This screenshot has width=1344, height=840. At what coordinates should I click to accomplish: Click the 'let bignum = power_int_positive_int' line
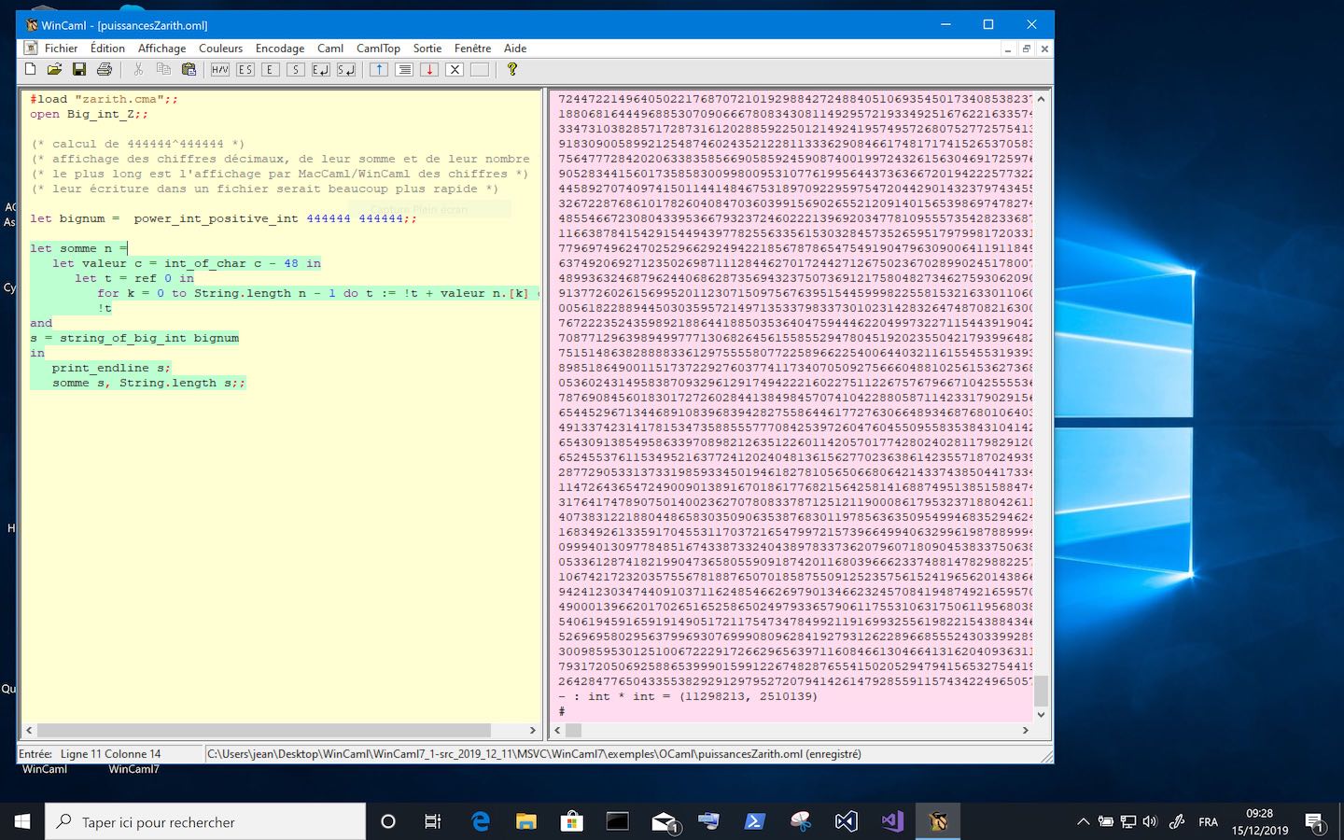coord(223,218)
